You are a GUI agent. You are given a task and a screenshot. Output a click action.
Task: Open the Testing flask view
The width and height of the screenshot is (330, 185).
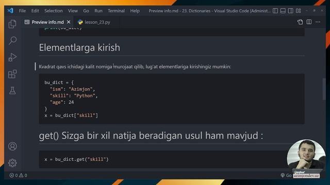click(x=12, y=90)
